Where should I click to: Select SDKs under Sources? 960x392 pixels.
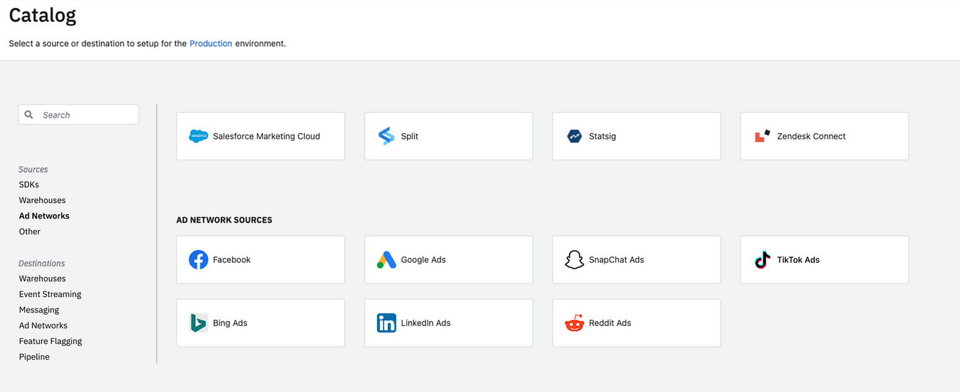tap(29, 184)
